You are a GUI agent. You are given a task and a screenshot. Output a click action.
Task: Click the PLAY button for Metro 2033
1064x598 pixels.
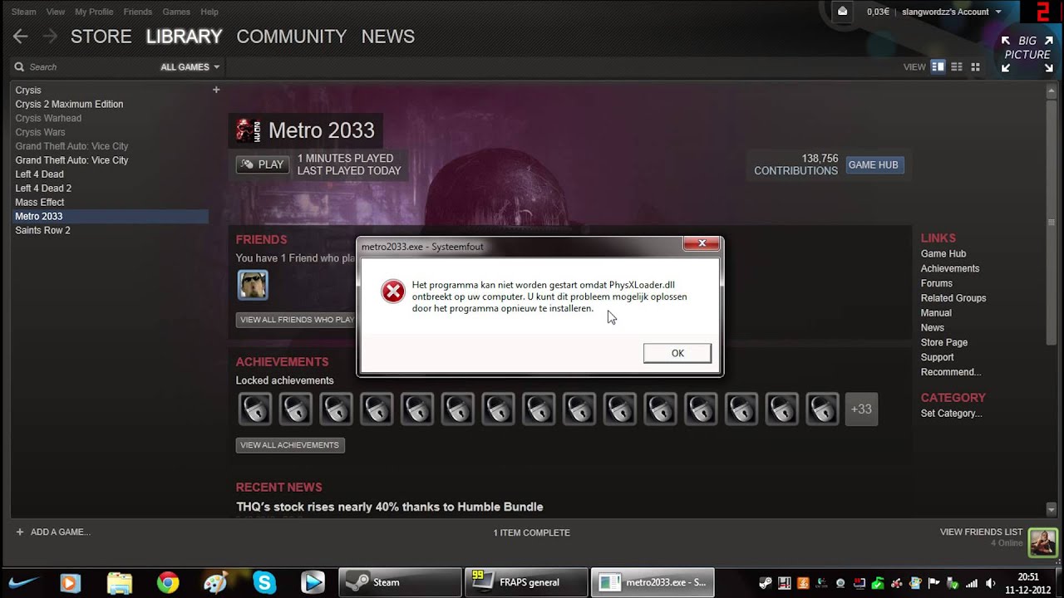(262, 164)
